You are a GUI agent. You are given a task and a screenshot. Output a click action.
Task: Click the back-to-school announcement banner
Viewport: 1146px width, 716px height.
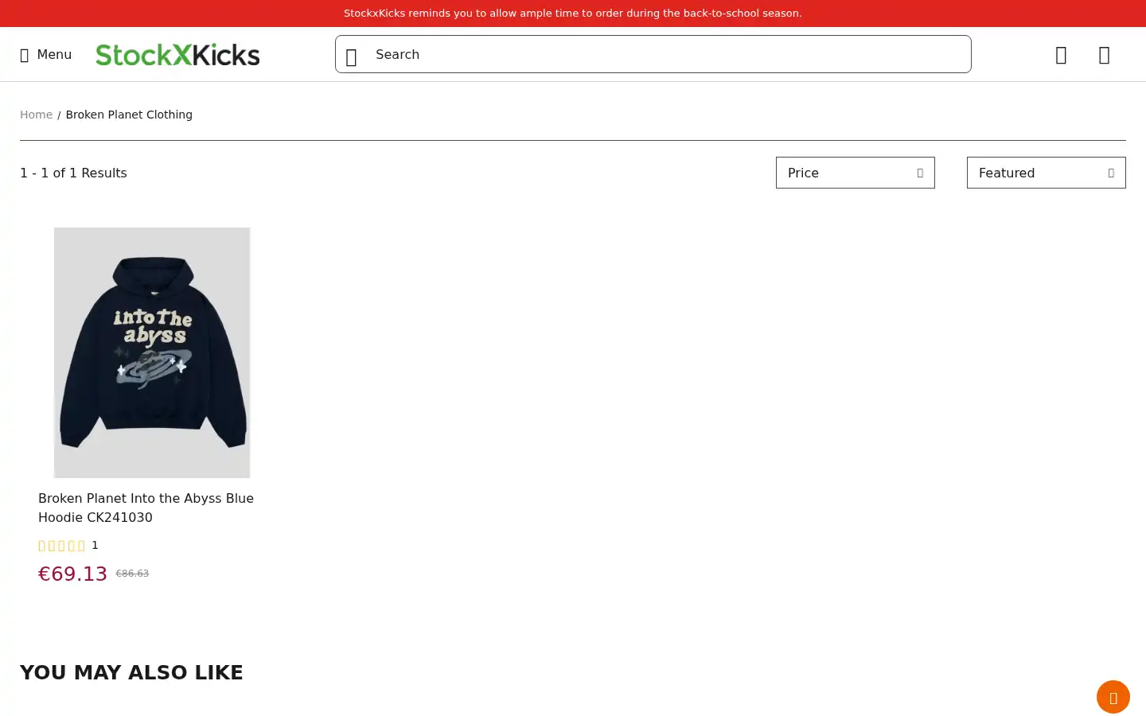coord(573,14)
